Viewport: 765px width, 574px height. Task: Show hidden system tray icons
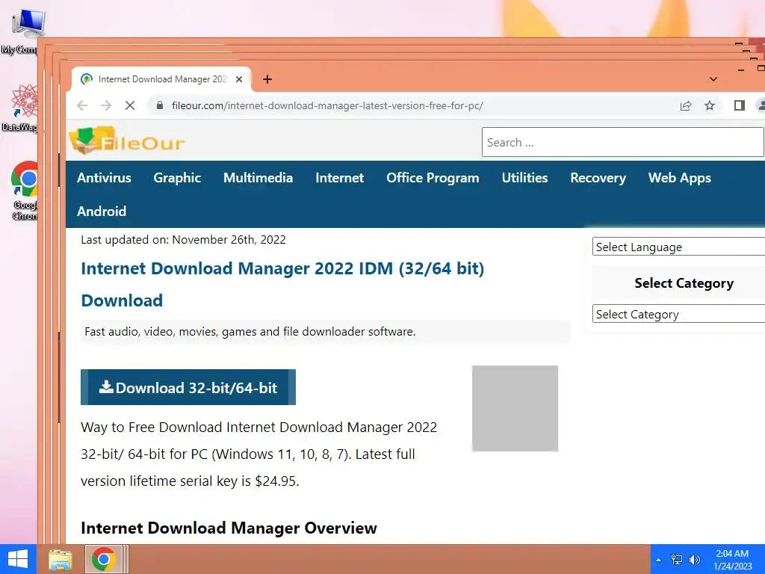click(659, 559)
